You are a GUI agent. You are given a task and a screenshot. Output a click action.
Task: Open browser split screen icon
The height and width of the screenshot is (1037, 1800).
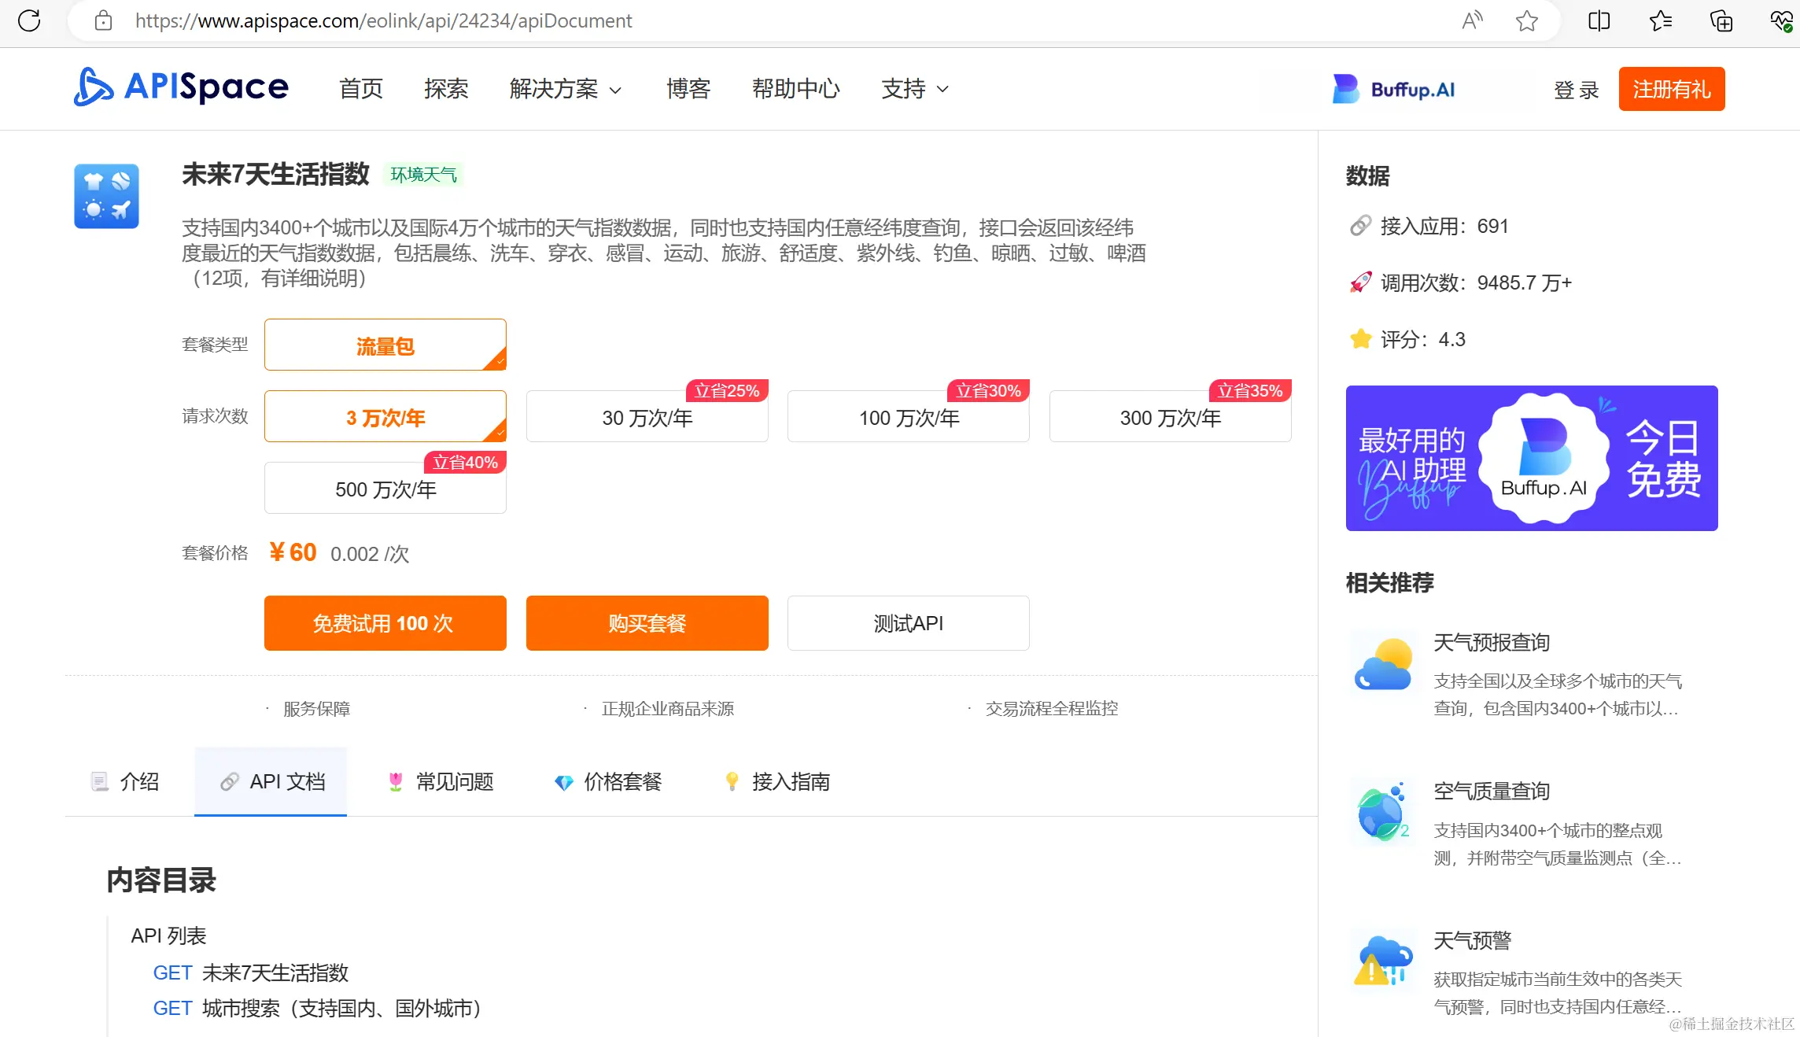click(x=1599, y=20)
